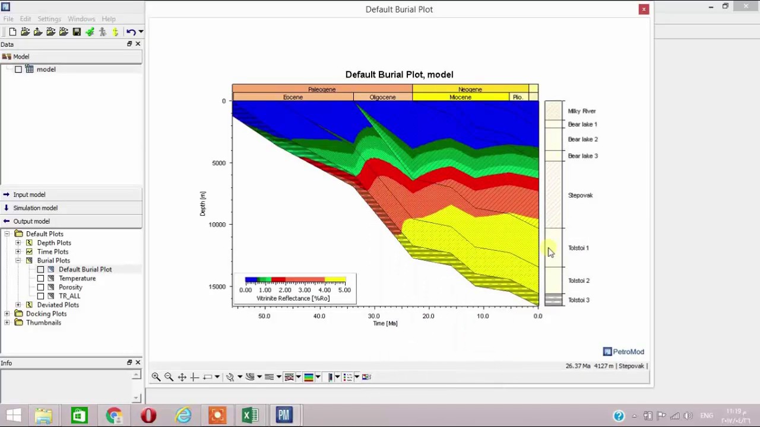
Task: Expand the Time Plots node
Action: pos(18,251)
